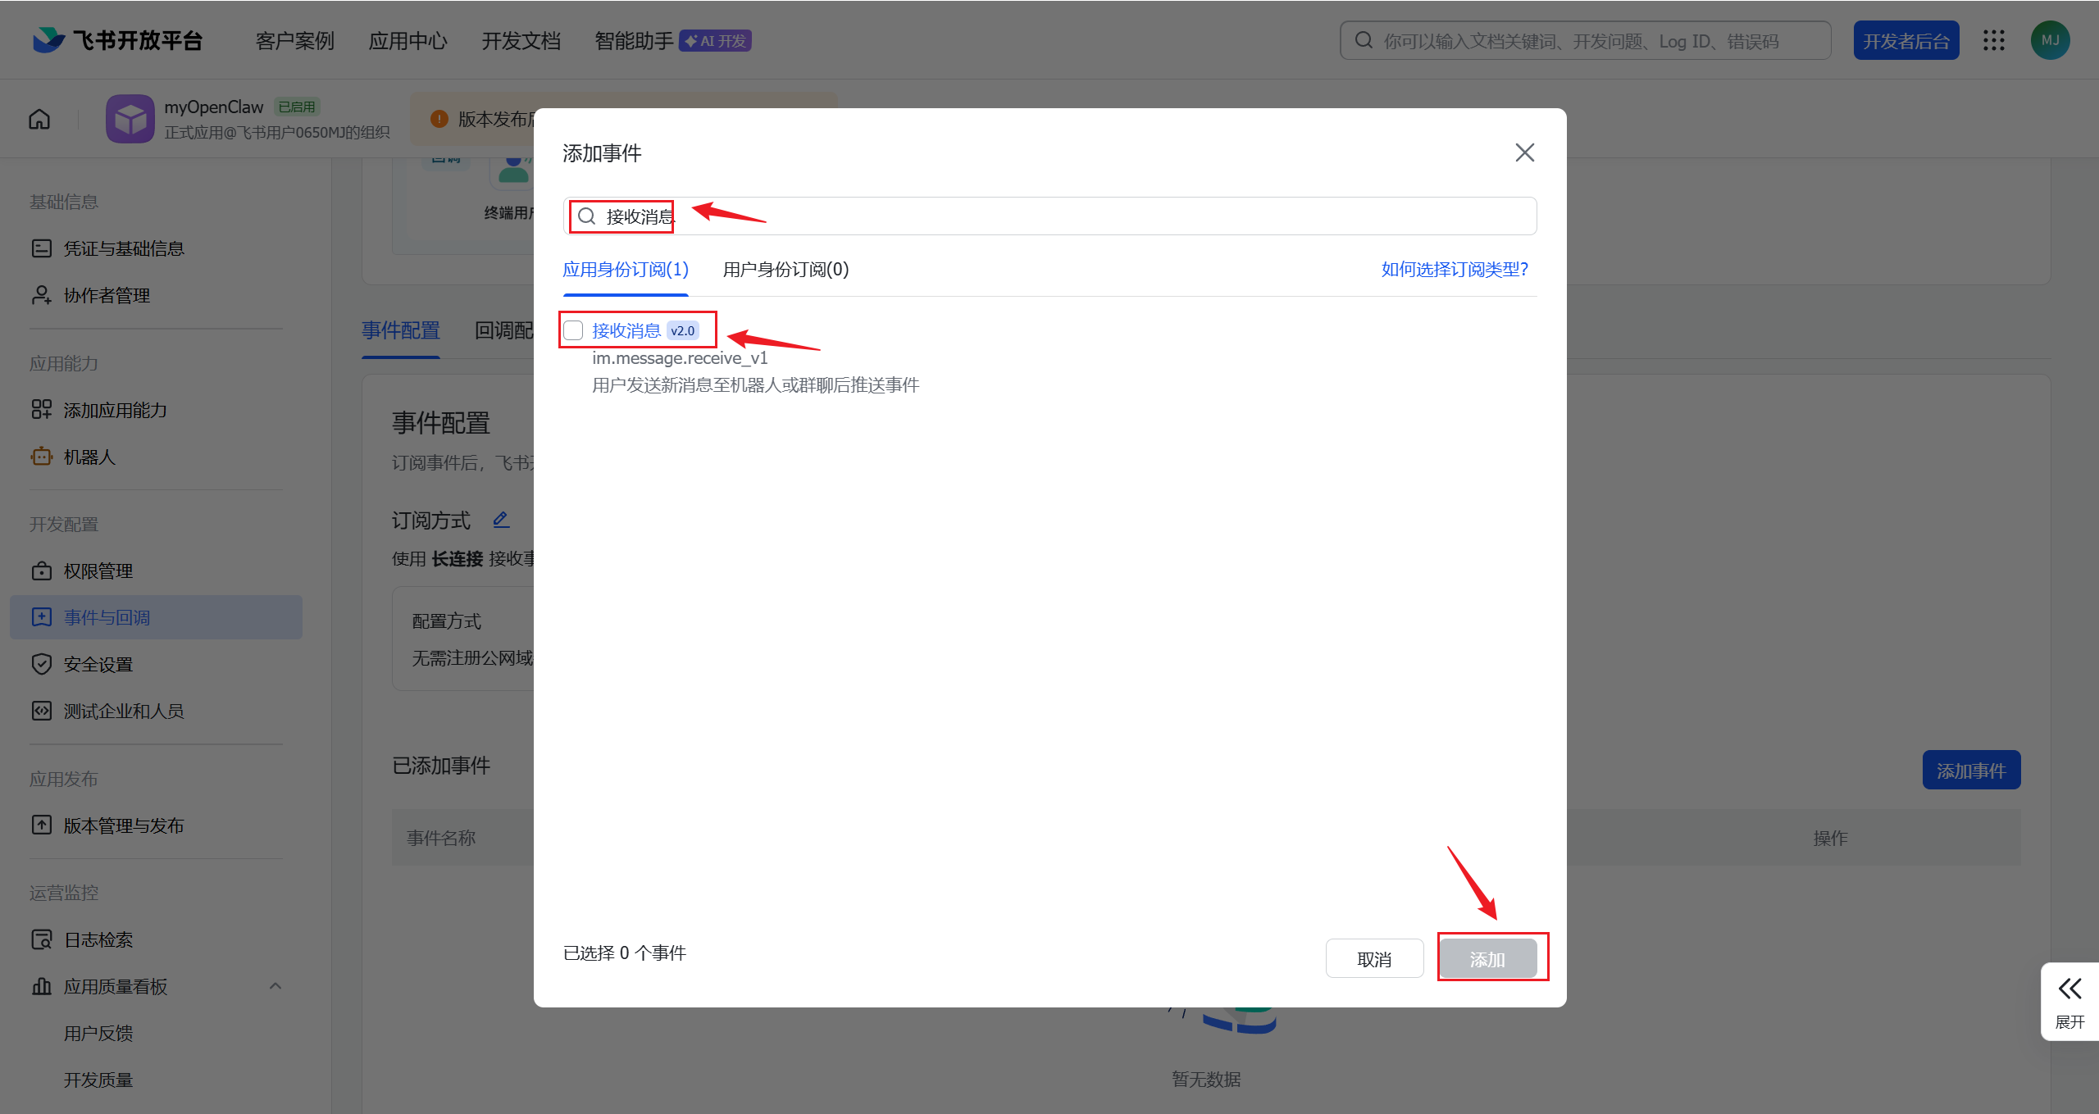Open 安全设置 in sidebar
Image resolution: width=2099 pixels, height=1114 pixels.
tap(98, 664)
